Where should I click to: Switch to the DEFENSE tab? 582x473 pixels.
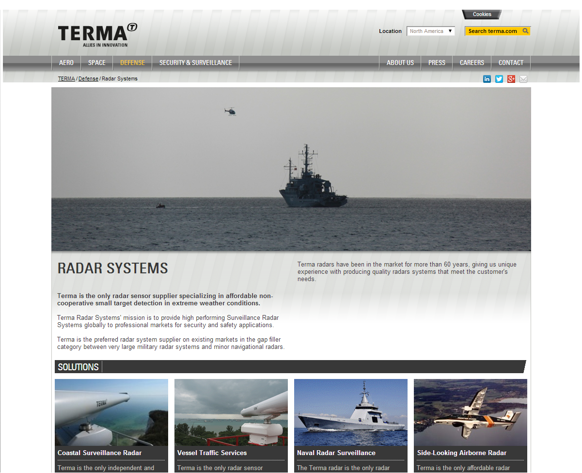click(x=132, y=63)
